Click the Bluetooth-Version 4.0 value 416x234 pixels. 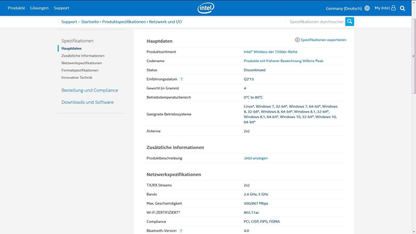tap(246, 231)
